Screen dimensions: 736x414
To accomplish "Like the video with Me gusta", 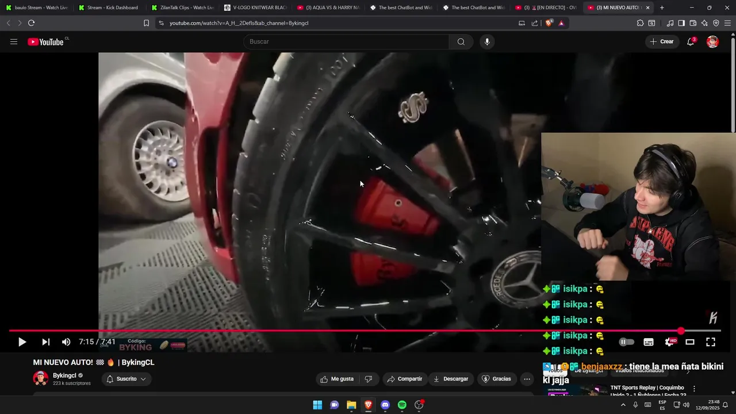I will click(x=337, y=379).
